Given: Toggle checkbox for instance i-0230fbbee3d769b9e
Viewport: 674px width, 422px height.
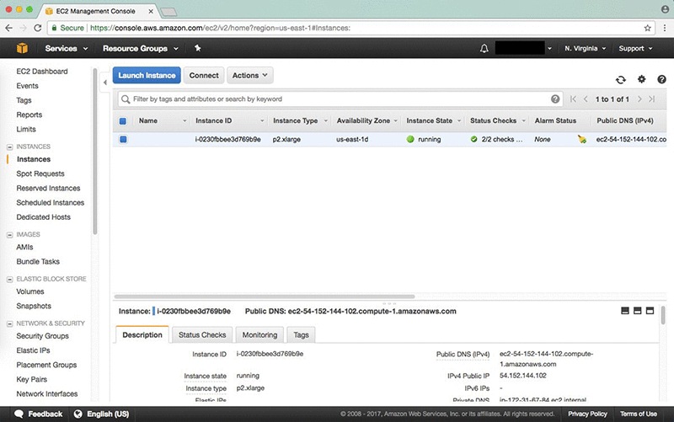Looking at the screenshot, I should [x=123, y=139].
